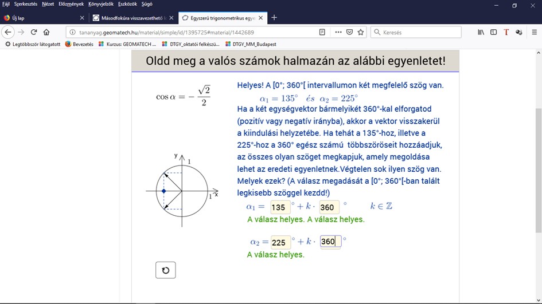Open a new tab with plus icon
This screenshot has height=304, width=542.
[274, 18]
